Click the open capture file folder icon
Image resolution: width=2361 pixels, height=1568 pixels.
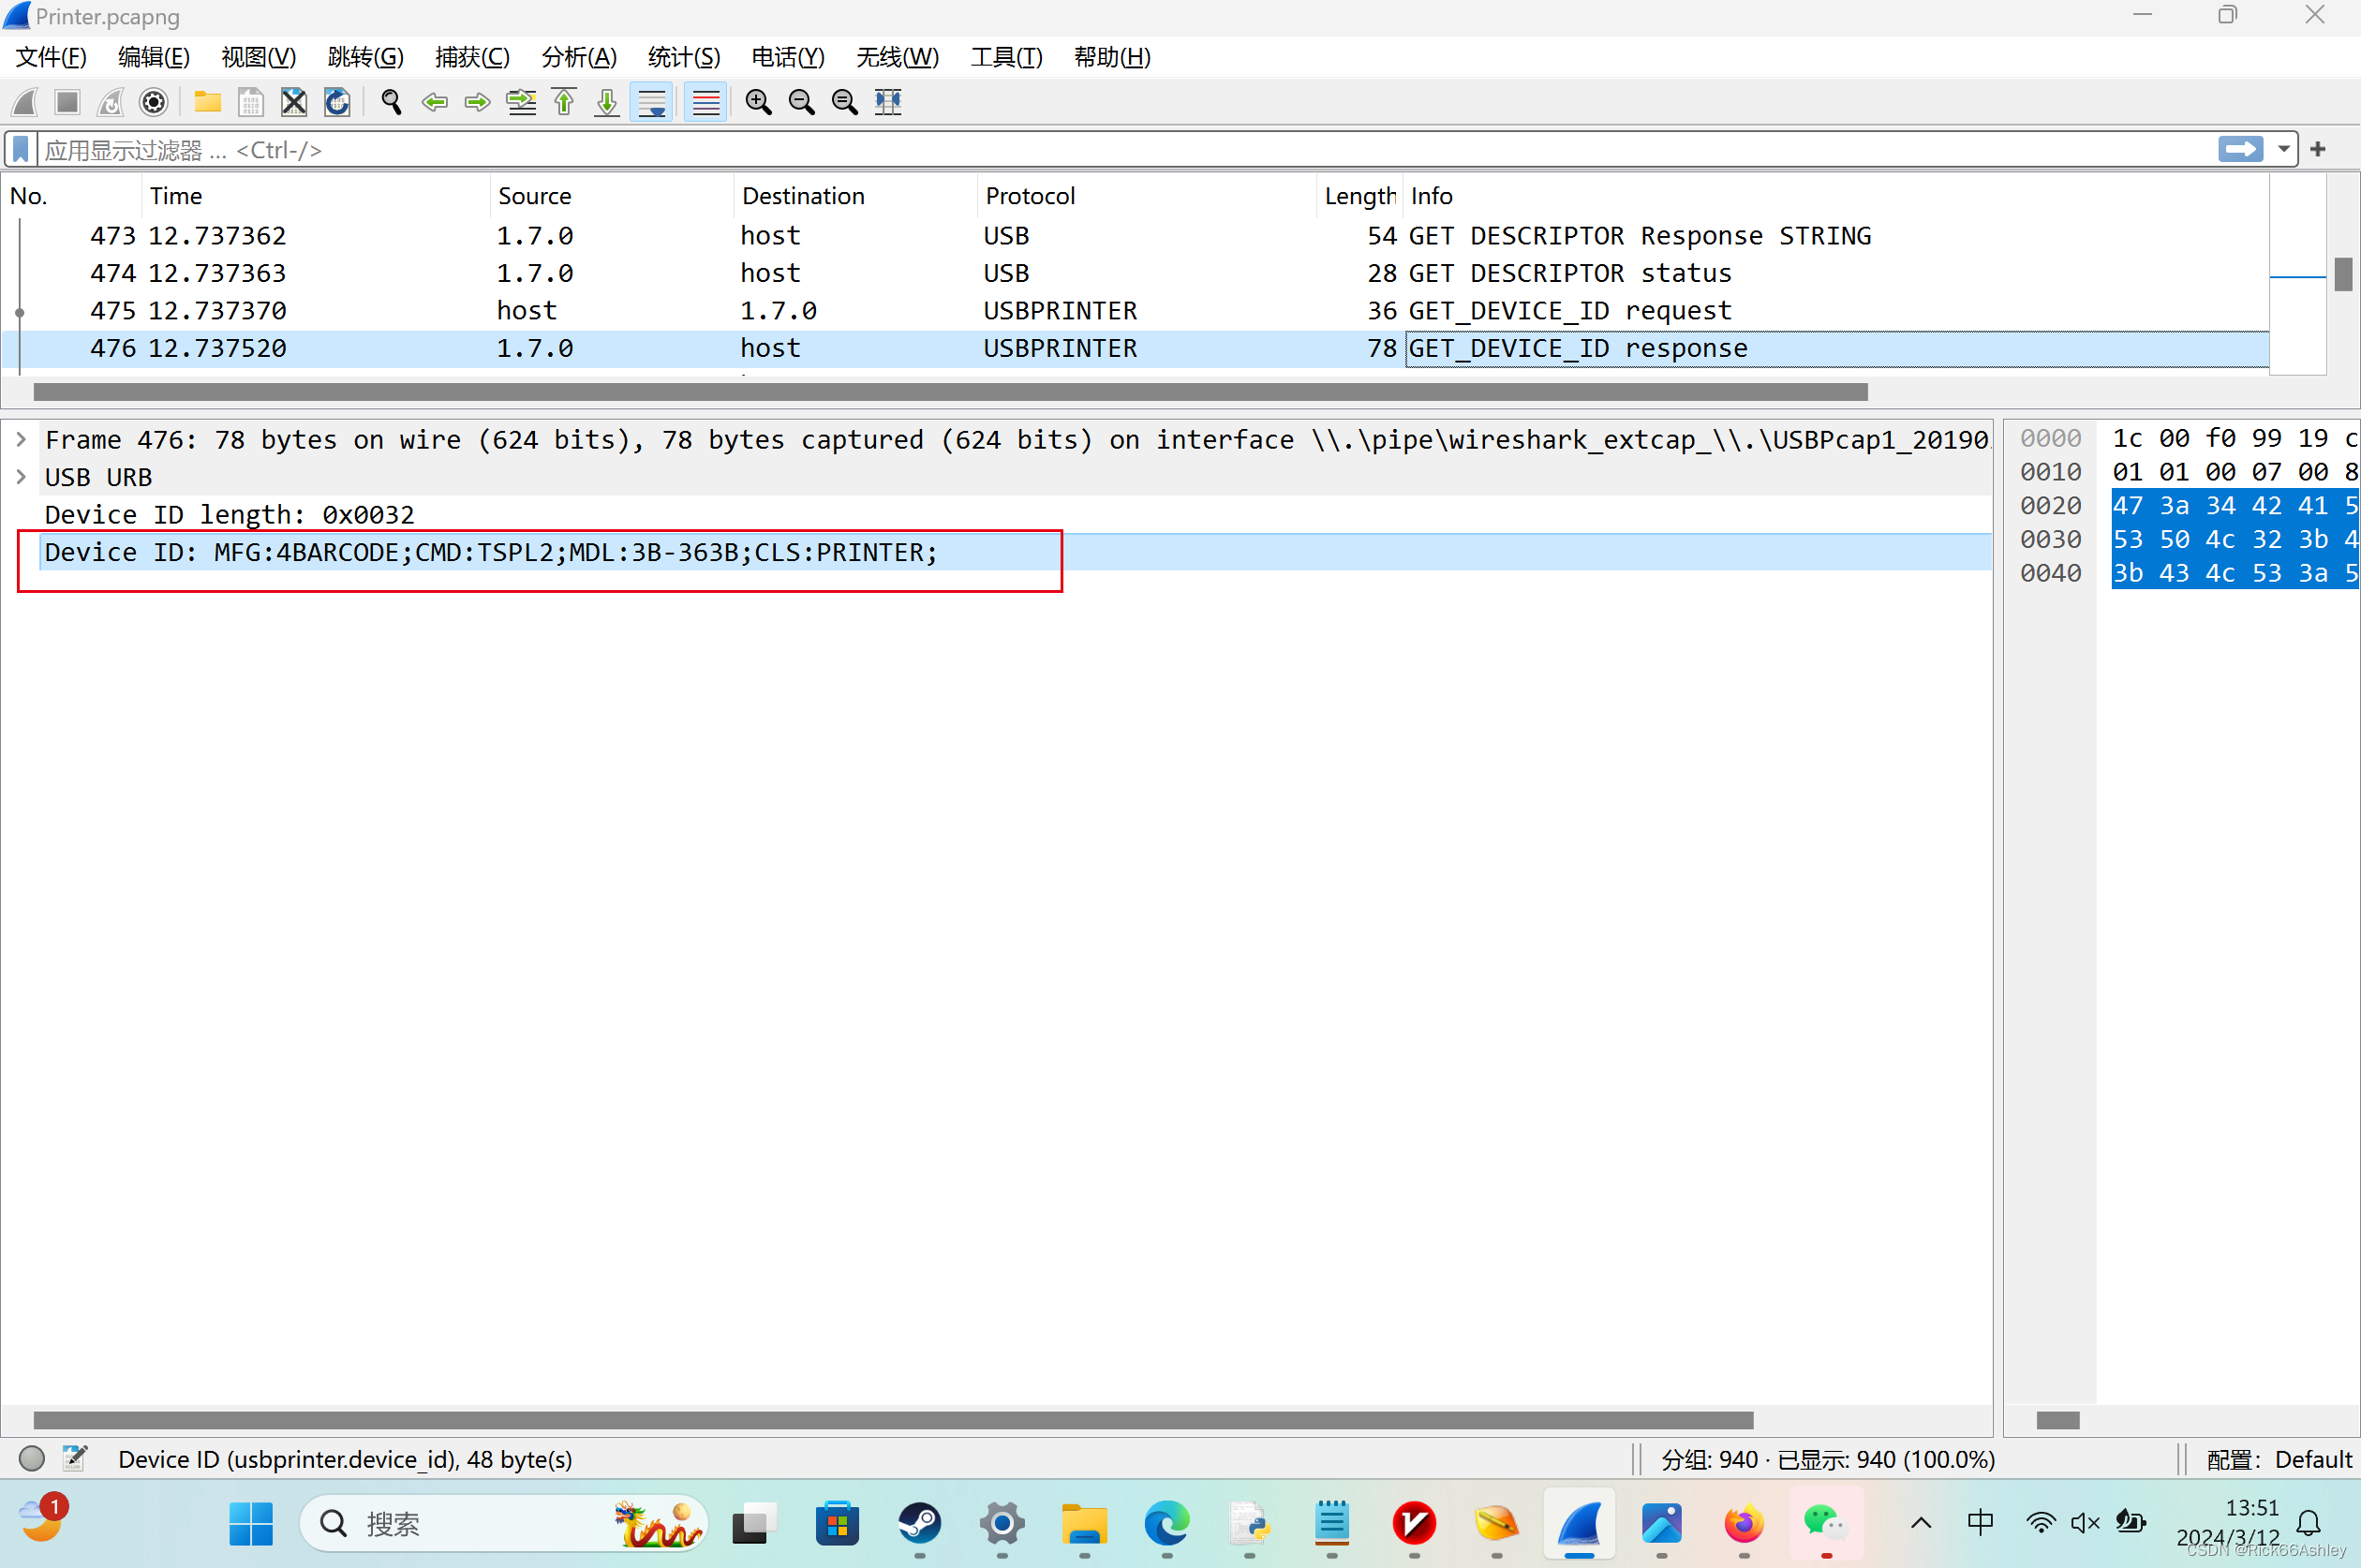[x=207, y=102]
